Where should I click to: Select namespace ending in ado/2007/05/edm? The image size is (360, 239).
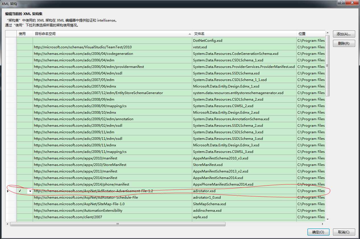click(113, 80)
